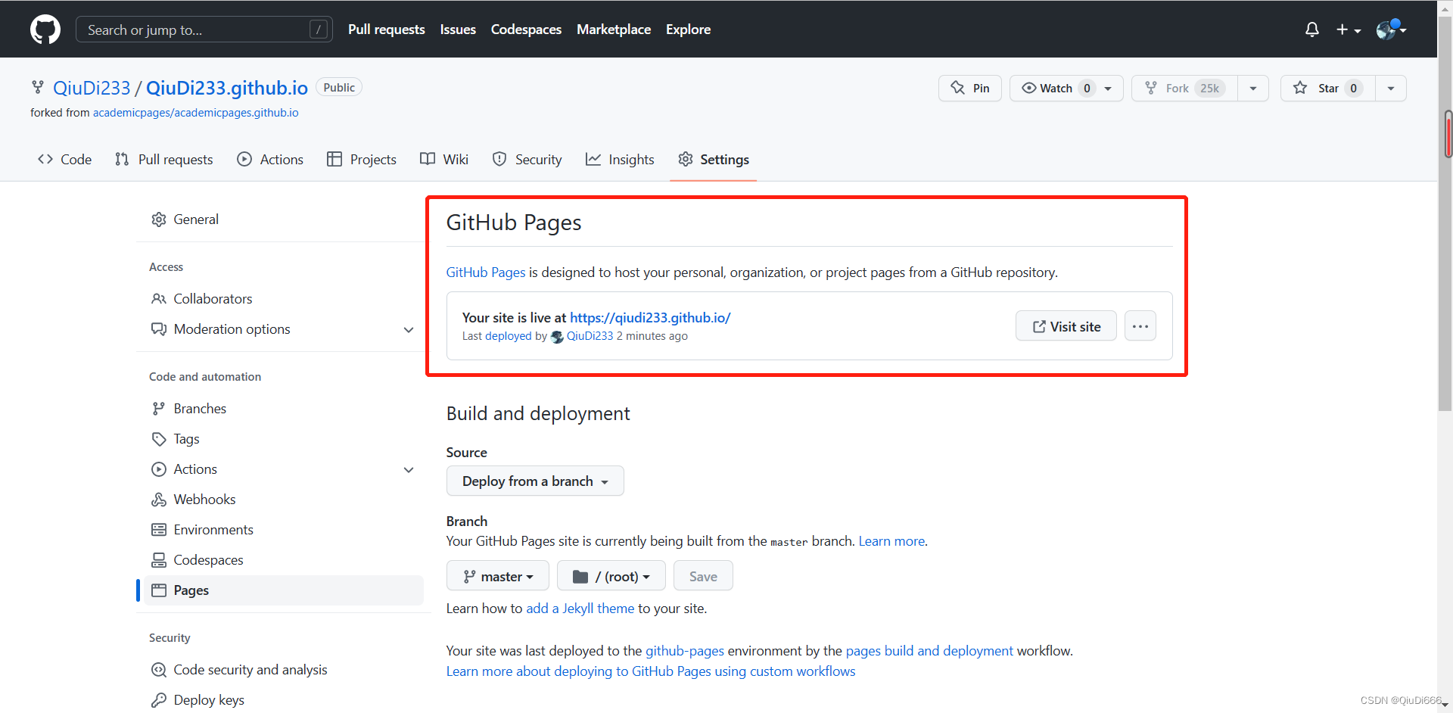Switch to the Projects tab
Screen dimensions: 1453x713
click(362, 160)
